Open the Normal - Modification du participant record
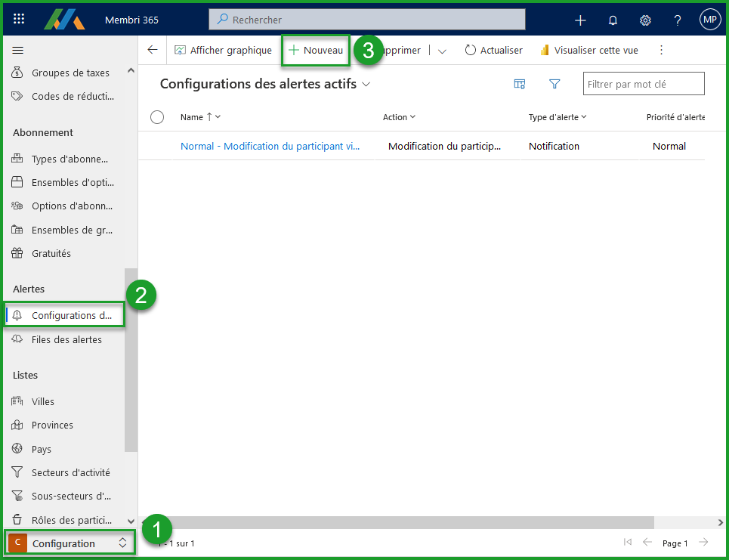 point(270,146)
